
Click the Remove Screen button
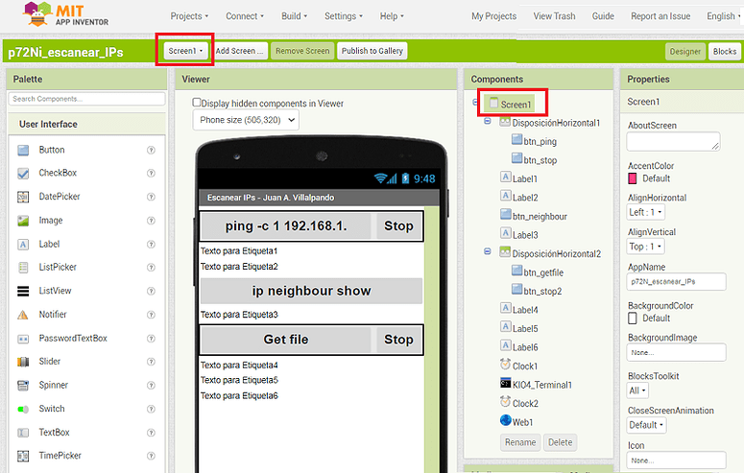click(x=302, y=51)
